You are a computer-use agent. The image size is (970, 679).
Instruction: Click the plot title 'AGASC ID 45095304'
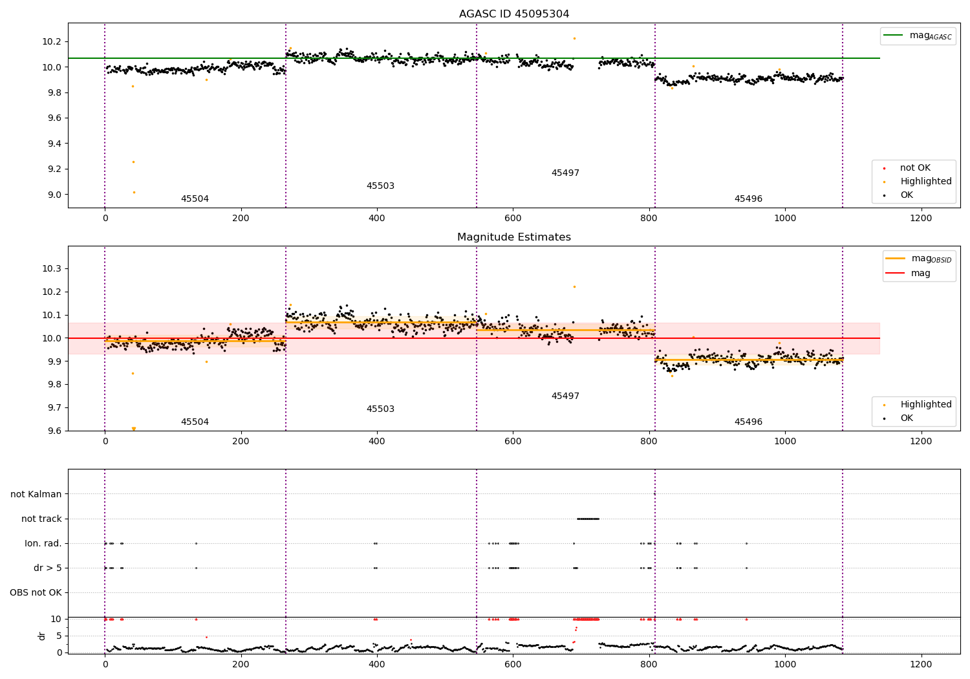pos(514,14)
